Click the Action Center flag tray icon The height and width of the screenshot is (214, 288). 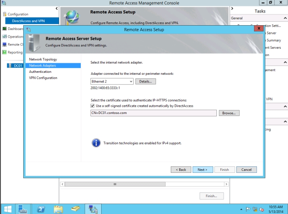pyautogui.click(x=248, y=209)
